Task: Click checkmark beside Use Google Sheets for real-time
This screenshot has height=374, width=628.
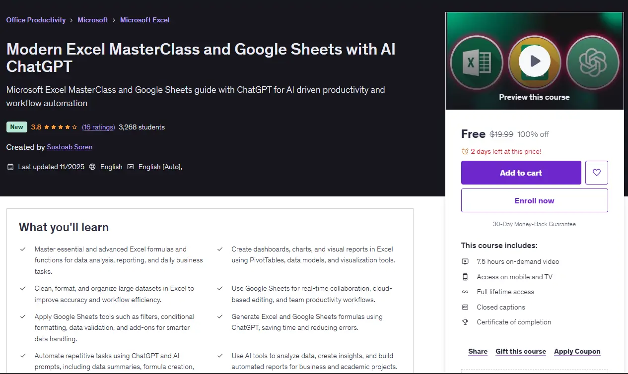Action: [x=220, y=288]
